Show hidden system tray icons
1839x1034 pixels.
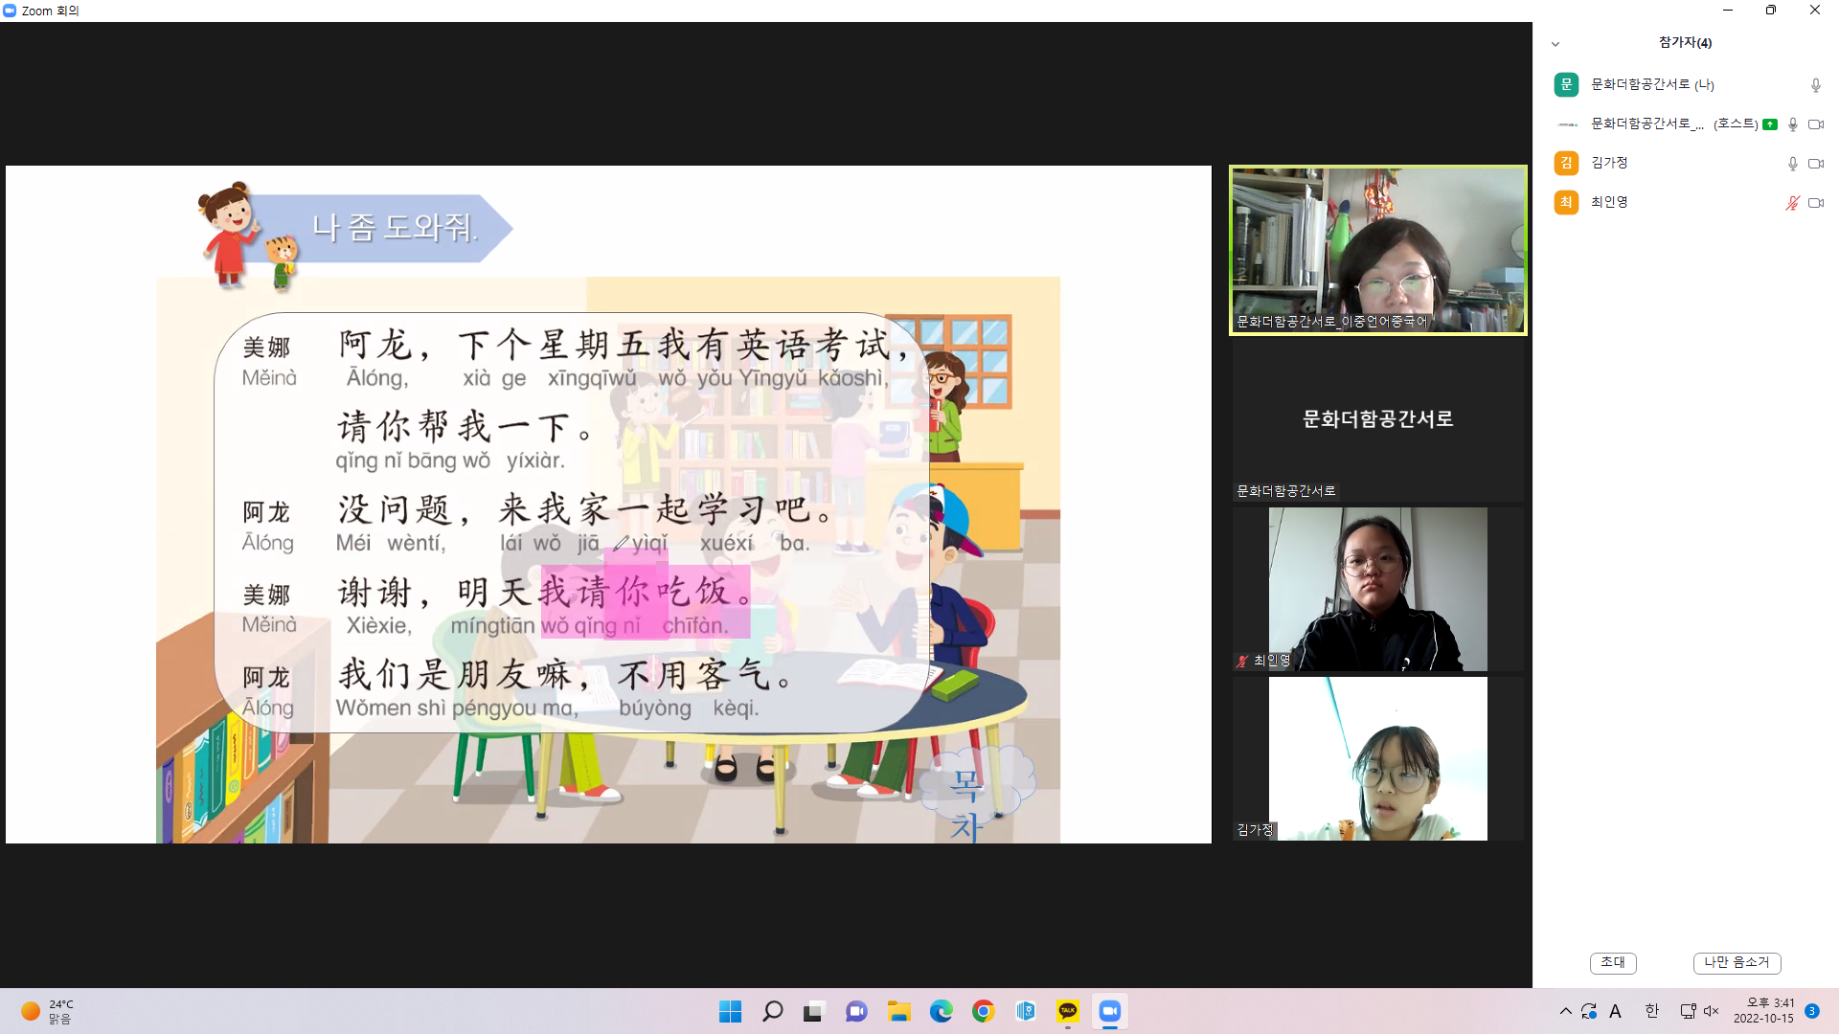coord(1565,1012)
